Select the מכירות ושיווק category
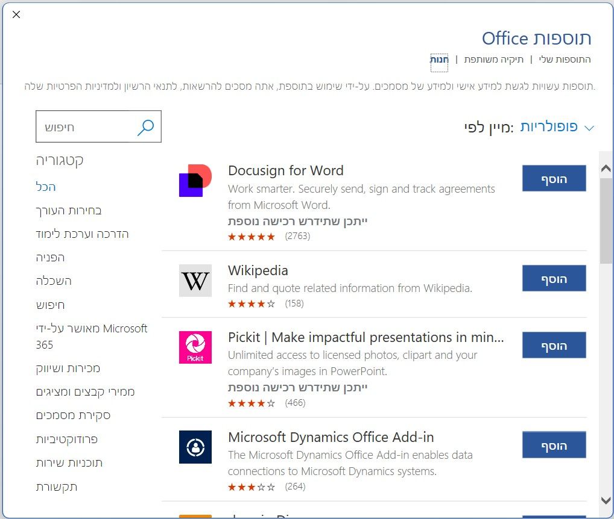The height and width of the screenshot is (519, 614). 68,368
